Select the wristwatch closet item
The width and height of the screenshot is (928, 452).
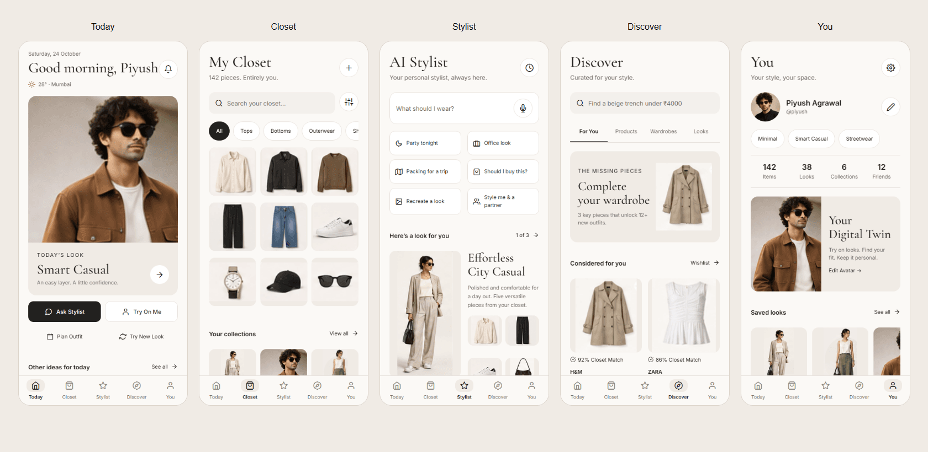point(233,282)
